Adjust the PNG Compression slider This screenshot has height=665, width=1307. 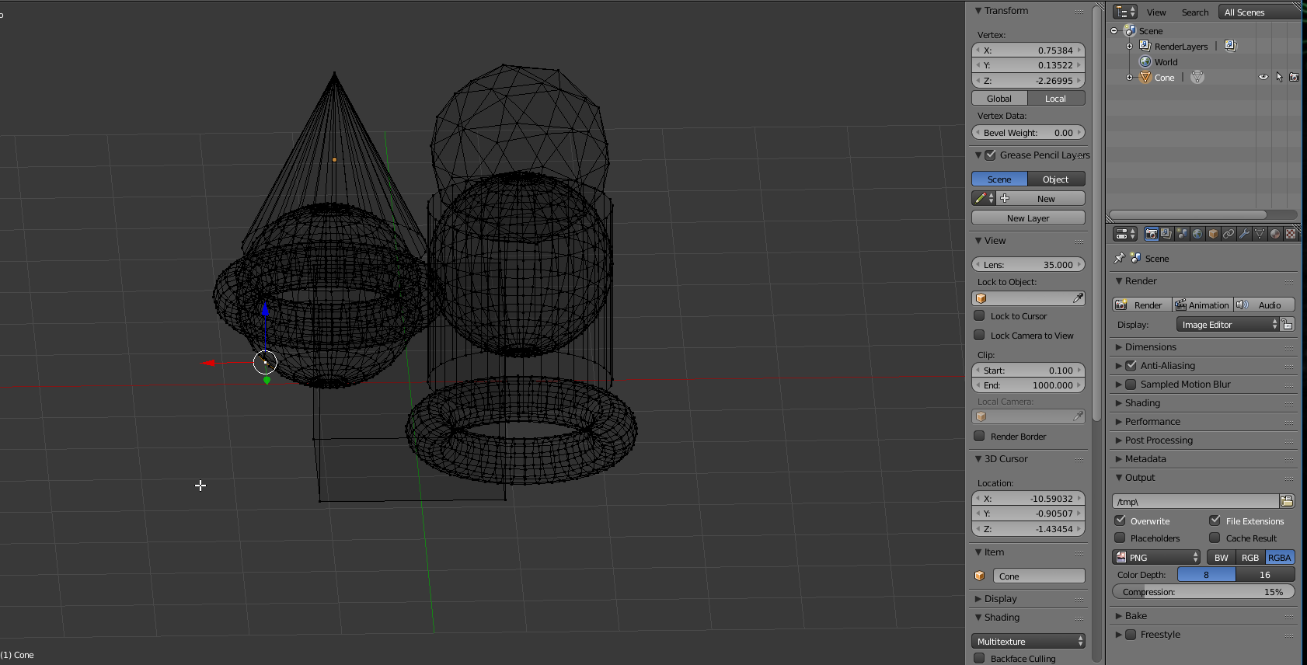pyautogui.click(x=1204, y=591)
